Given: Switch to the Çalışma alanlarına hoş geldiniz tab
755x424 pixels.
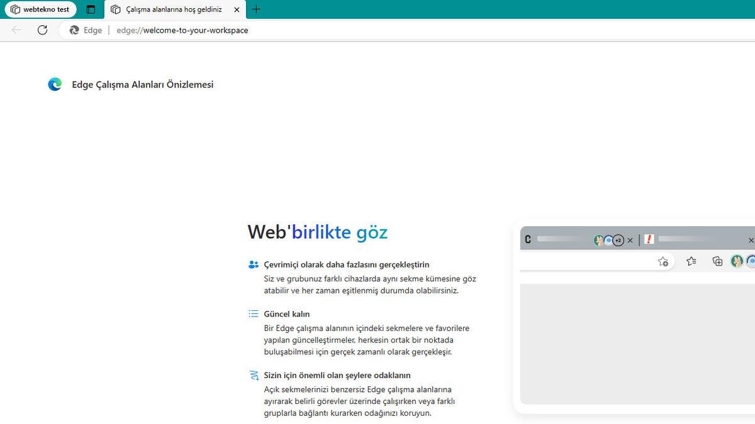Looking at the screenshot, I should pos(170,9).
